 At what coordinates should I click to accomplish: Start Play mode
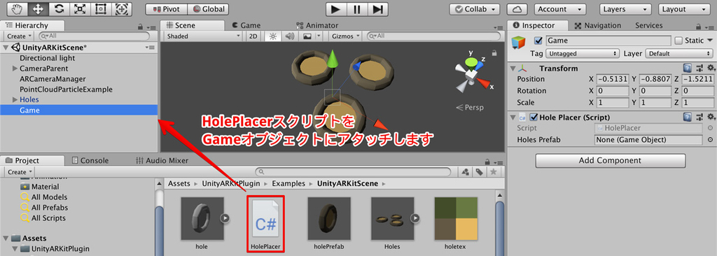coord(335,9)
